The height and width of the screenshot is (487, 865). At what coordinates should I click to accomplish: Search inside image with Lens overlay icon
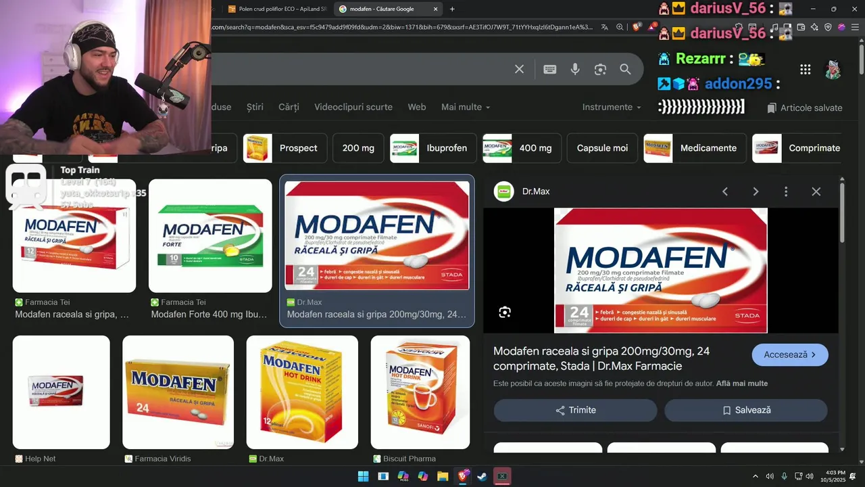click(505, 312)
